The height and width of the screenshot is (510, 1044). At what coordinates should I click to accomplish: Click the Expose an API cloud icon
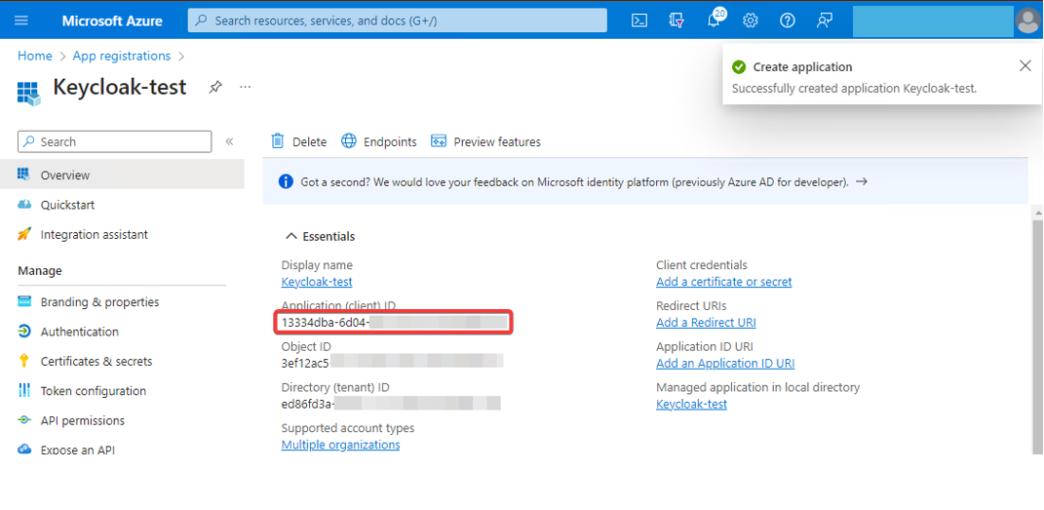pyautogui.click(x=24, y=450)
